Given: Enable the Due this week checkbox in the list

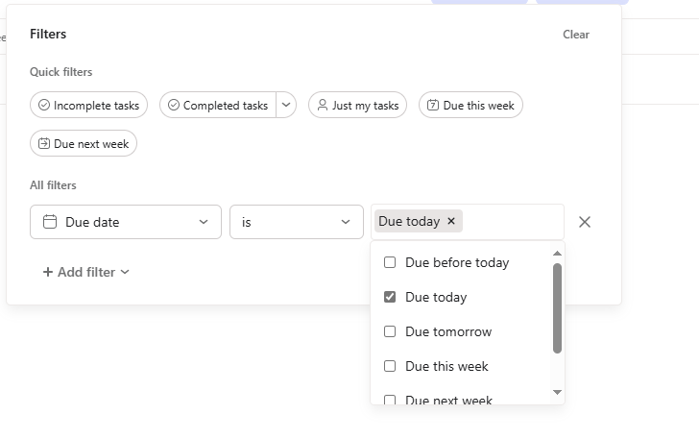Looking at the screenshot, I should [390, 366].
